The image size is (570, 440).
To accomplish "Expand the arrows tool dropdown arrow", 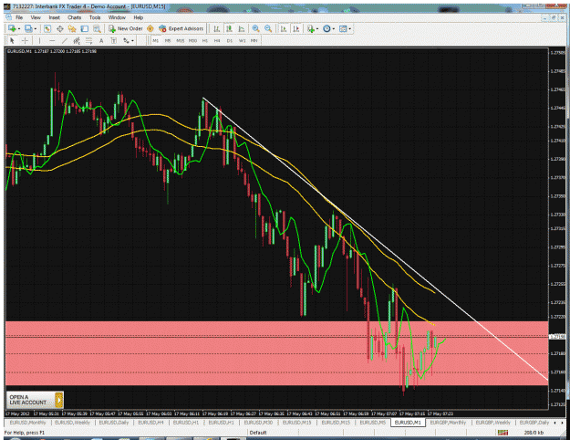I will pos(132,41).
